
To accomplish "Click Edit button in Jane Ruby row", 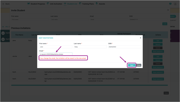I will [x=158, y=41].
